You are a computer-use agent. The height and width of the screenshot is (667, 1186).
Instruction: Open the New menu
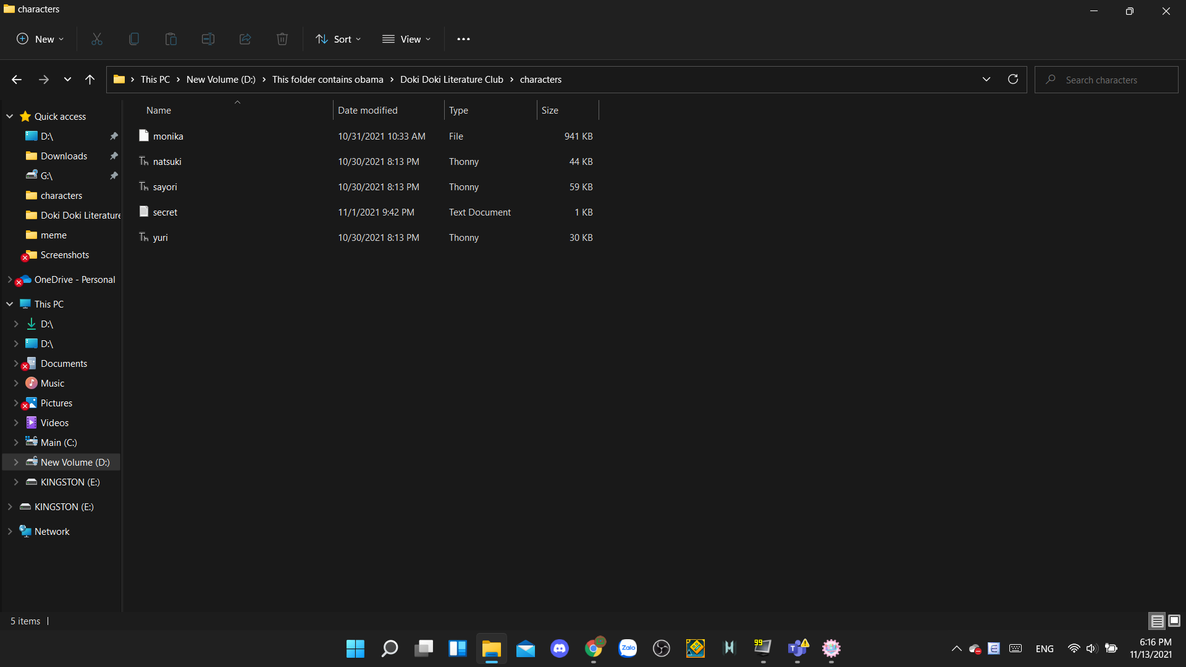pyautogui.click(x=40, y=38)
